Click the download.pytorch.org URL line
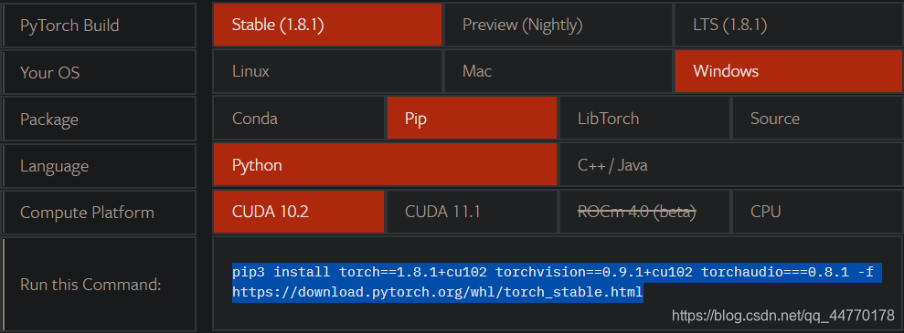This screenshot has width=904, height=333. [438, 293]
